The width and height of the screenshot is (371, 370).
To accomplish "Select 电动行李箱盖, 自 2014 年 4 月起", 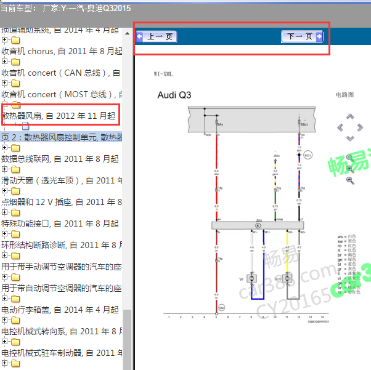I will (60, 310).
